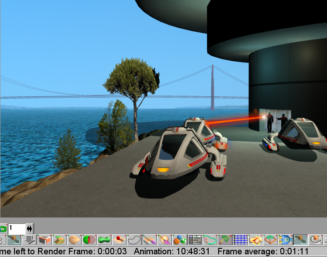Click the white arrow Object tool icon

click(3, 240)
